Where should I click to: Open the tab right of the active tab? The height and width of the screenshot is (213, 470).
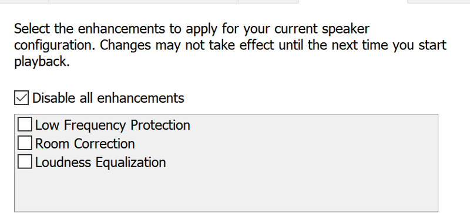click(439, 2)
